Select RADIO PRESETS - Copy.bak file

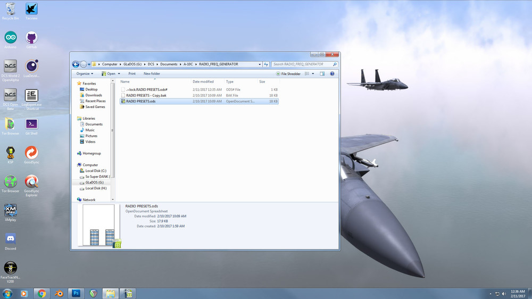pos(199,95)
